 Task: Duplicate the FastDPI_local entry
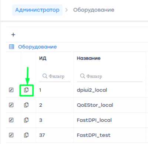pos(26,120)
